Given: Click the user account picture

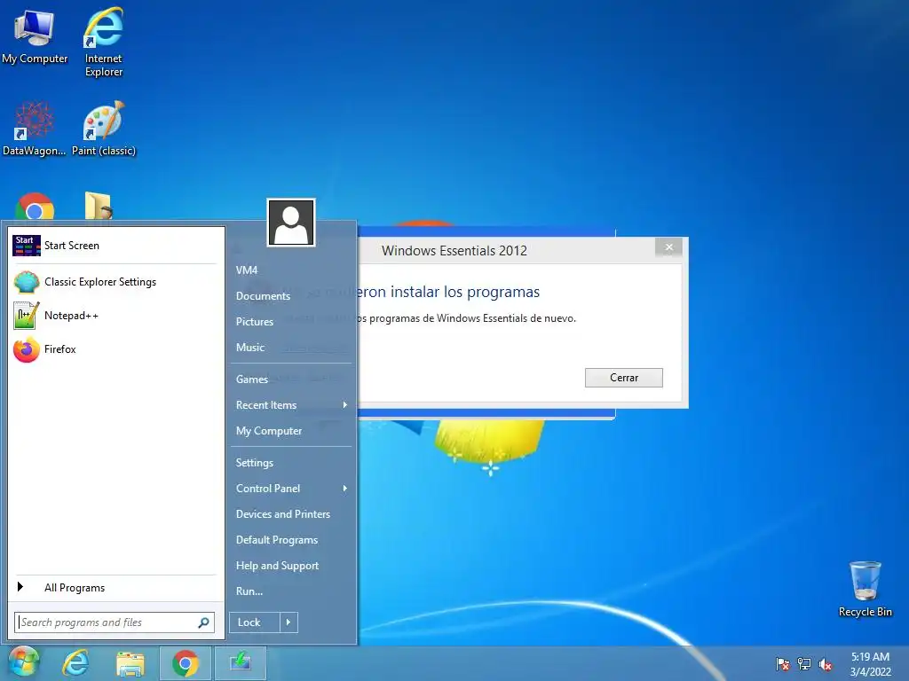Looking at the screenshot, I should tap(291, 223).
